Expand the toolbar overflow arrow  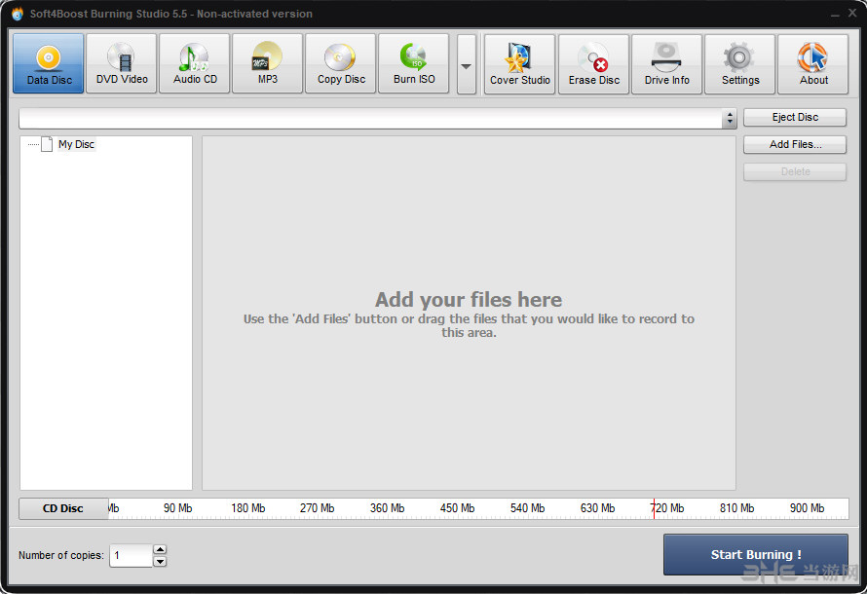tap(466, 64)
